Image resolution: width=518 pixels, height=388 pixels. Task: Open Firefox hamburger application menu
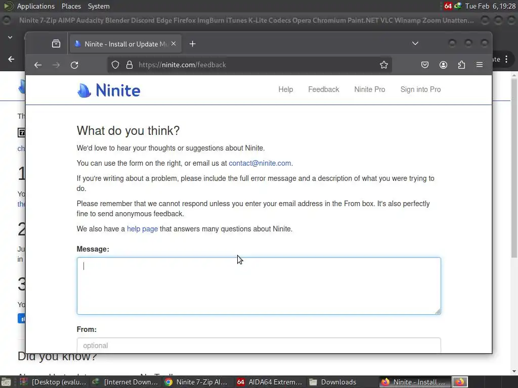480,65
